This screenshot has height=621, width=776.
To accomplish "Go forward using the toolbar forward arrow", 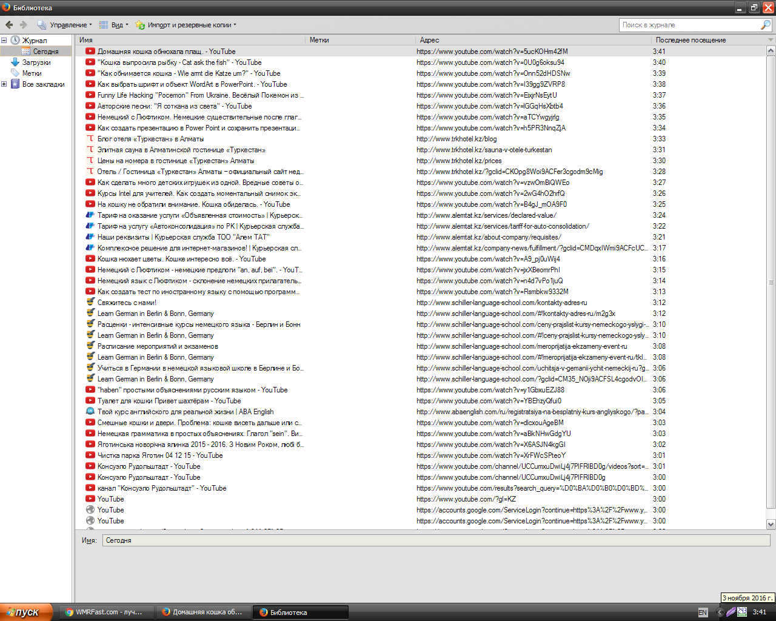I will pos(24,25).
